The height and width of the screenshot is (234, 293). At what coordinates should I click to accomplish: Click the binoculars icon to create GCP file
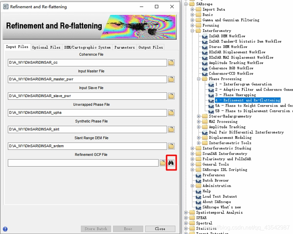171,163
